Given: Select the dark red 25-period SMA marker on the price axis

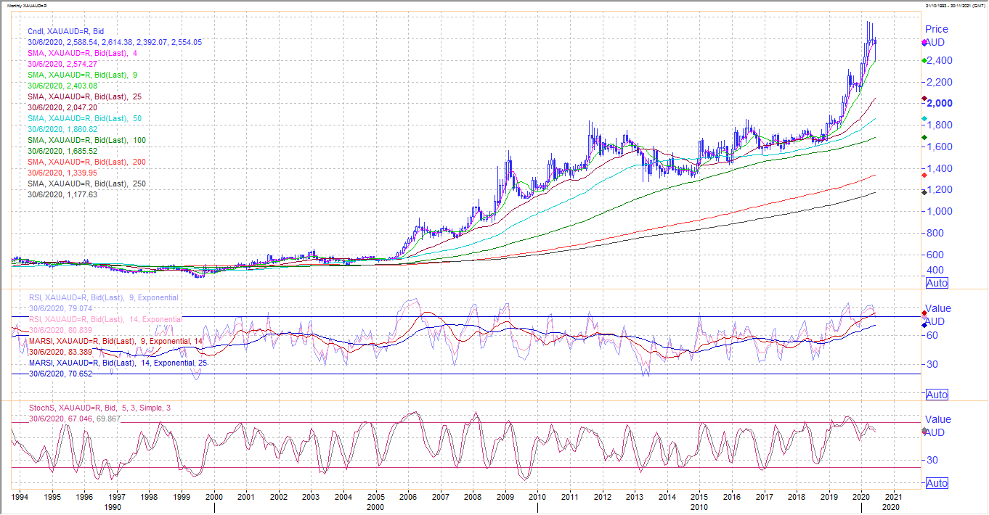Looking at the screenshot, I should click(x=923, y=98).
